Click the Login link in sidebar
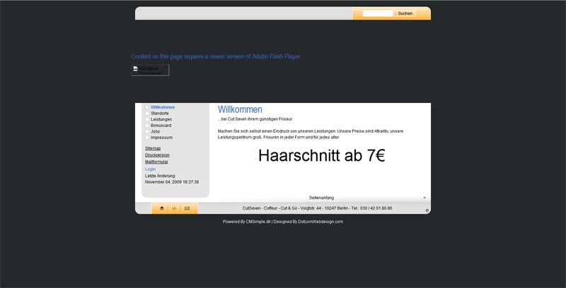The image size is (566, 288). coord(150,169)
